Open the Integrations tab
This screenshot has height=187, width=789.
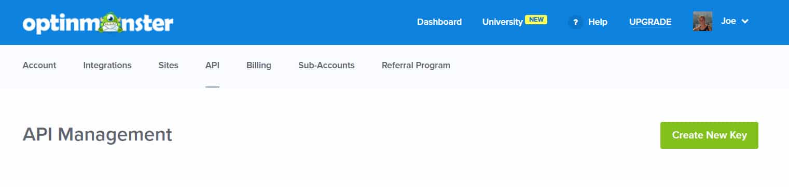107,66
